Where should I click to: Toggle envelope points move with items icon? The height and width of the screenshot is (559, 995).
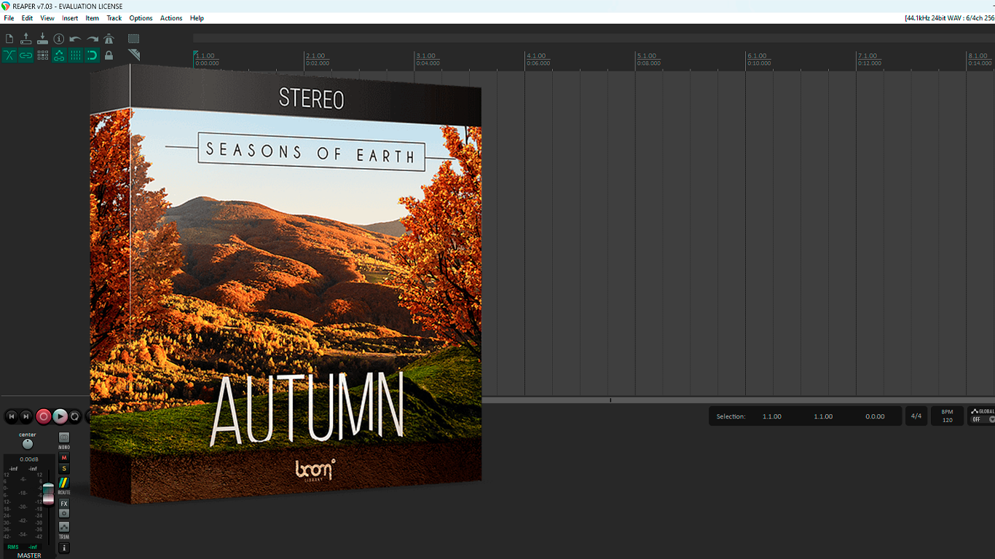click(59, 55)
